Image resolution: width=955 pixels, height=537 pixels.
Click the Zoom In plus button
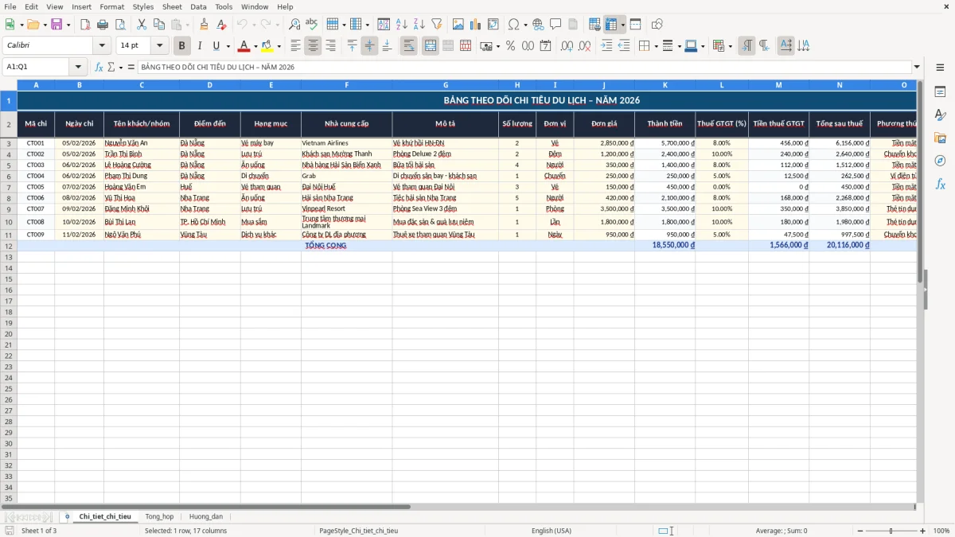(923, 531)
